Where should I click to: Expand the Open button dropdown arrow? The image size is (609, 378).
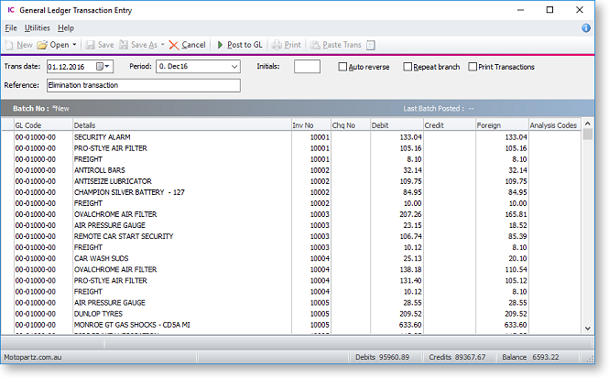pyautogui.click(x=74, y=44)
